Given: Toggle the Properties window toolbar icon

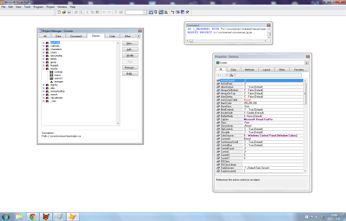Looking at the screenshot, I should [161, 13].
